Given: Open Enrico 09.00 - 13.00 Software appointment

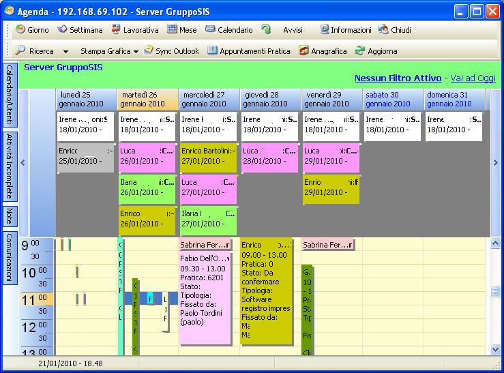Looking at the screenshot, I should (x=267, y=290).
